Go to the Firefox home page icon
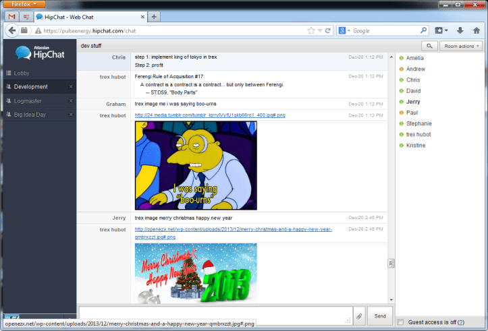The width and height of the screenshot is (488, 331). coord(476,30)
